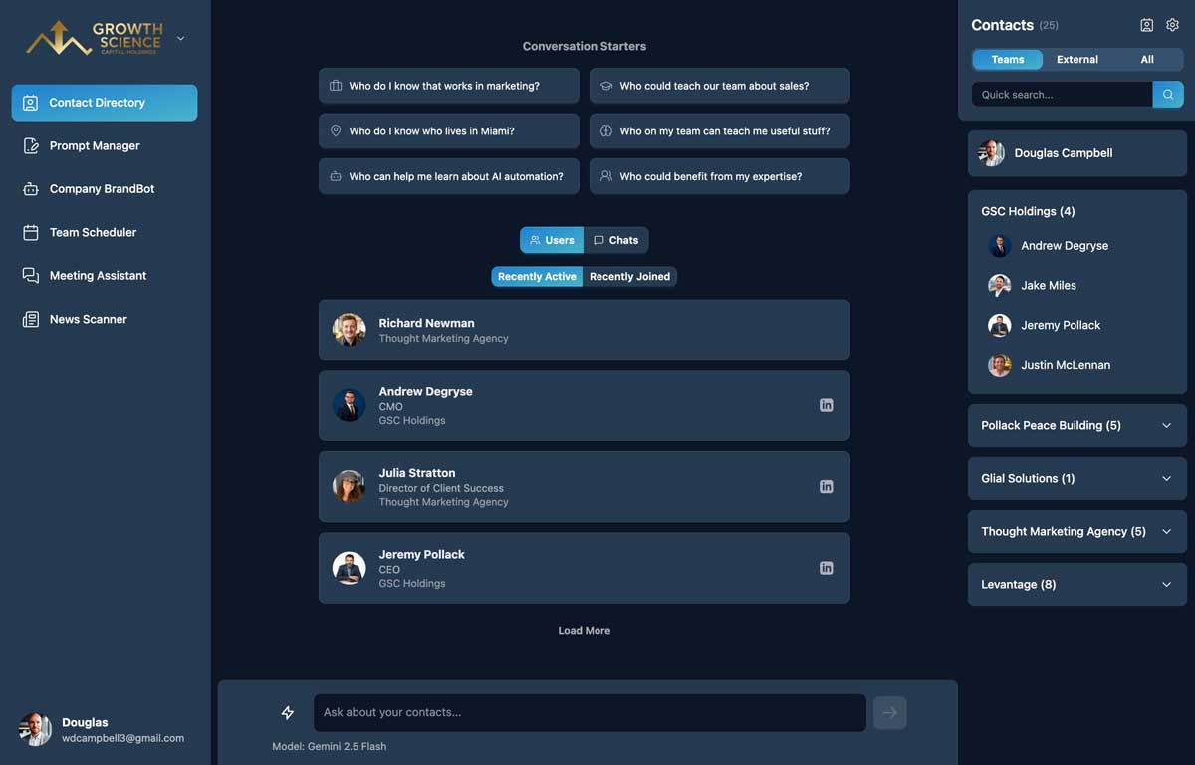Switch to Users view toggle

pyautogui.click(x=552, y=240)
